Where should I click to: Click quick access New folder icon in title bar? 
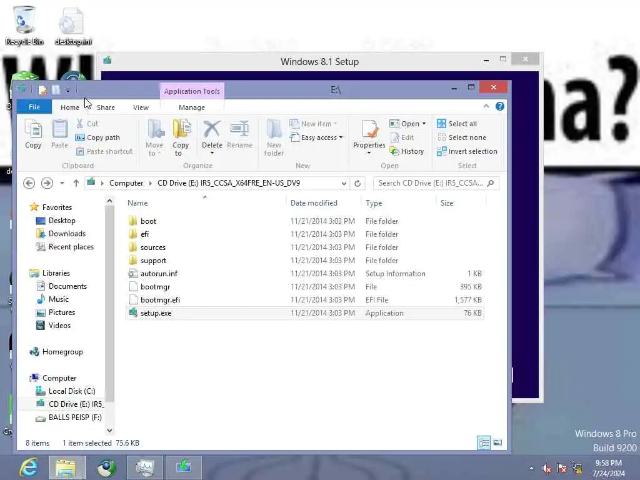point(56,90)
